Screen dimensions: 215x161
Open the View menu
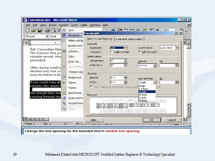(x=43, y=25)
